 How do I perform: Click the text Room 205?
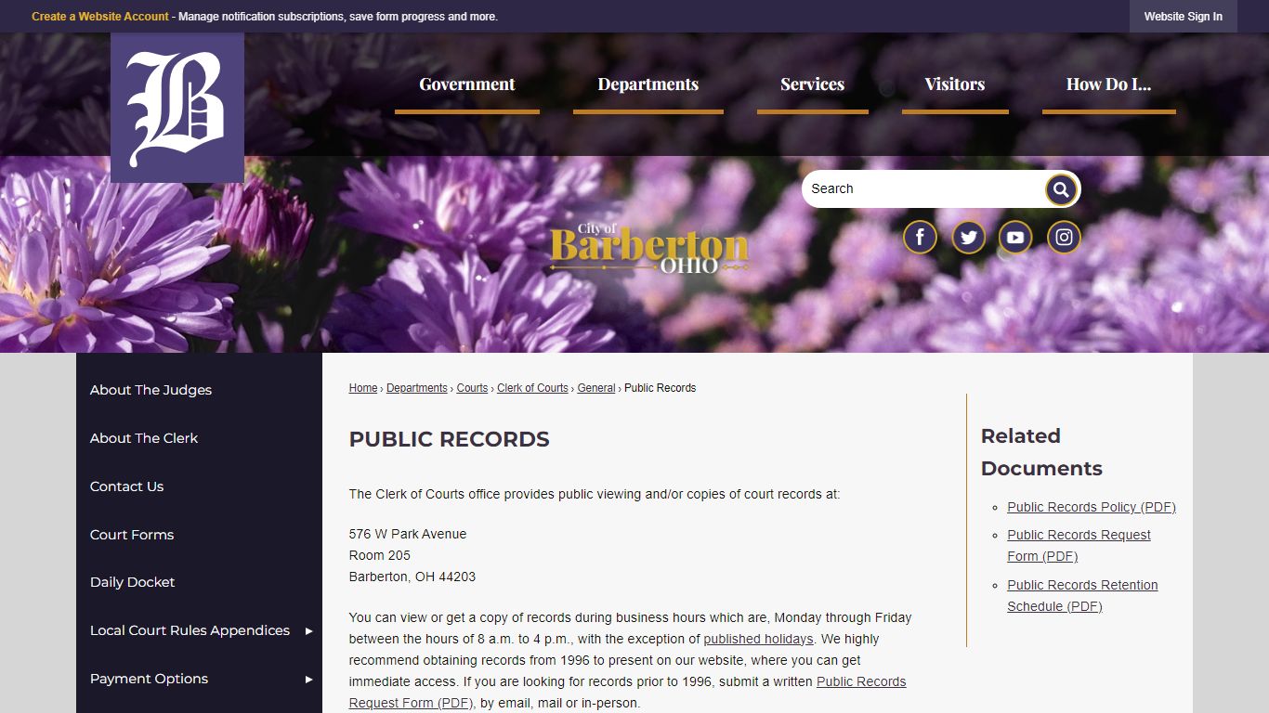pos(380,555)
